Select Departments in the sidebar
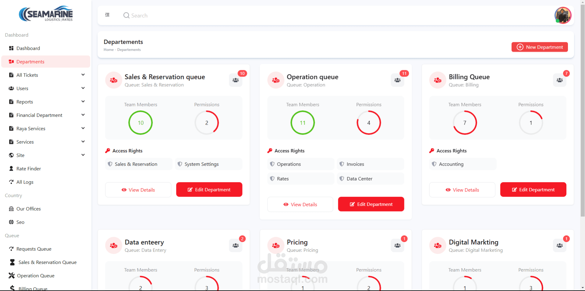 click(46, 62)
